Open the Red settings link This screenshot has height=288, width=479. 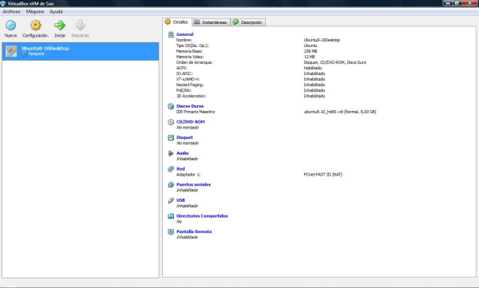point(180,169)
